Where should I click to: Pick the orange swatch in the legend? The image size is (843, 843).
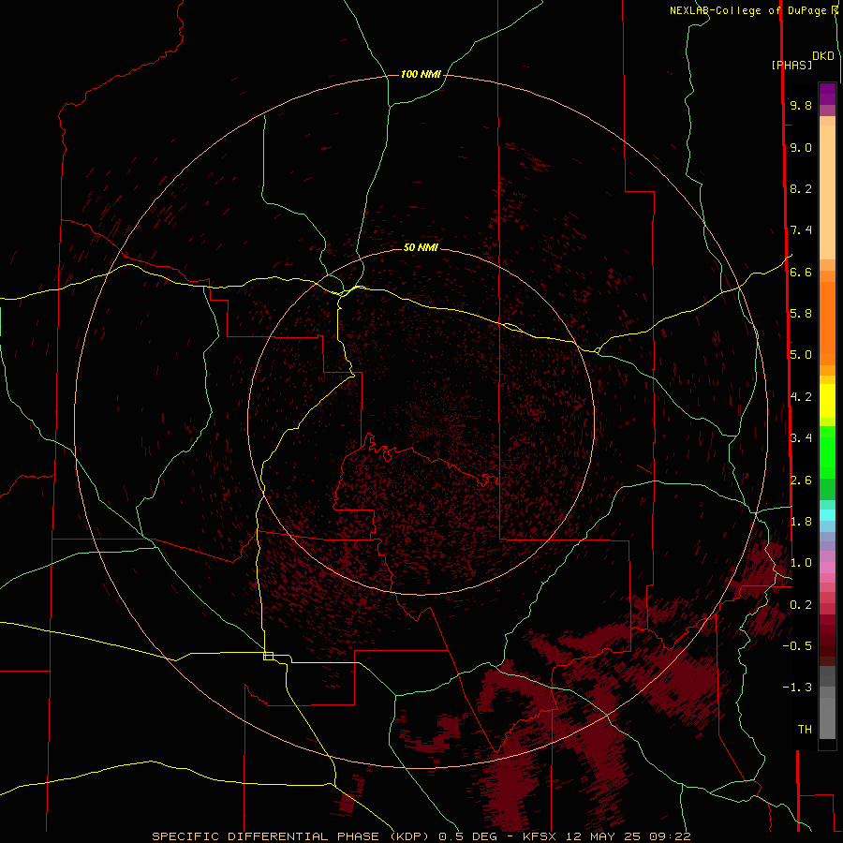[x=827, y=322]
